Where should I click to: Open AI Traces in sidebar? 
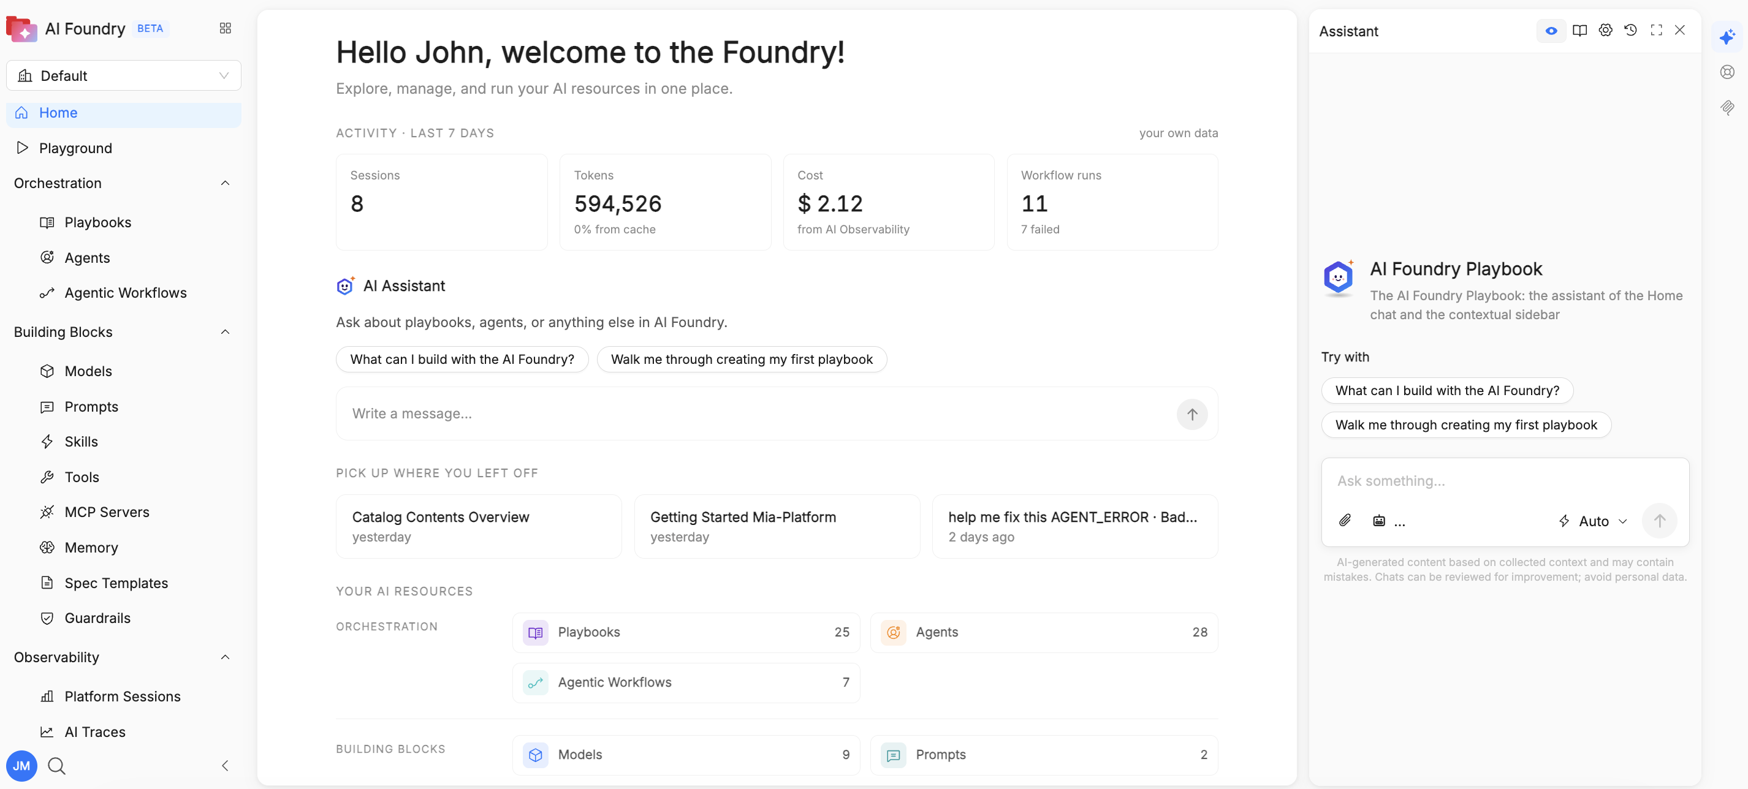[124, 732]
